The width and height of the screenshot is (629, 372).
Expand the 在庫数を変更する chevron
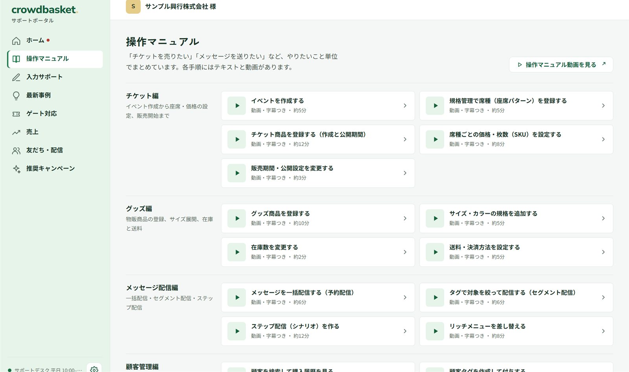tap(405, 252)
